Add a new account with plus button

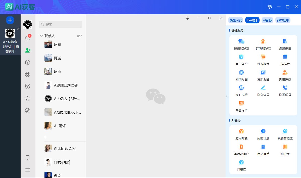tap(10, 20)
